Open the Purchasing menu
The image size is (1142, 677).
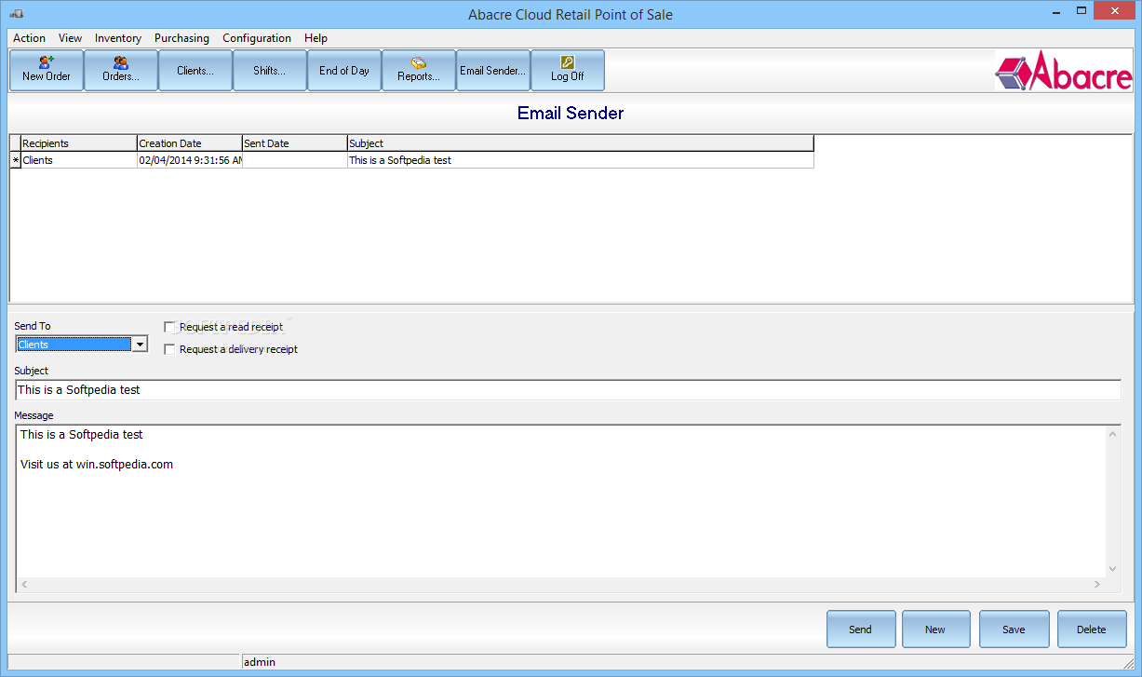[x=181, y=38]
